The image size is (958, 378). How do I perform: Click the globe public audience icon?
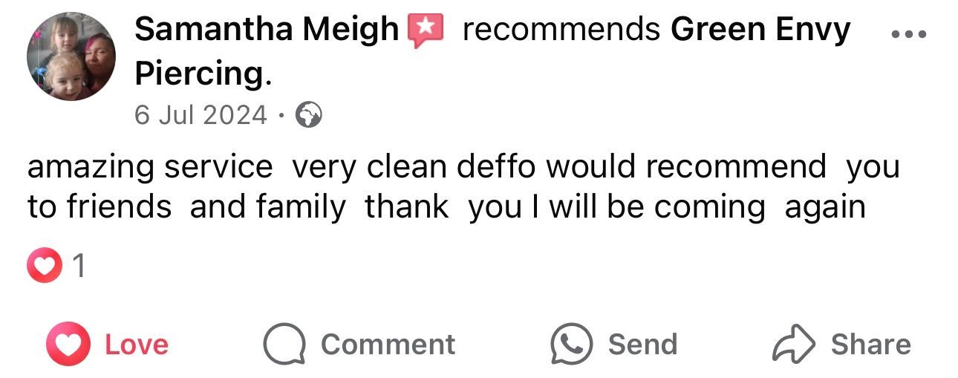(308, 115)
